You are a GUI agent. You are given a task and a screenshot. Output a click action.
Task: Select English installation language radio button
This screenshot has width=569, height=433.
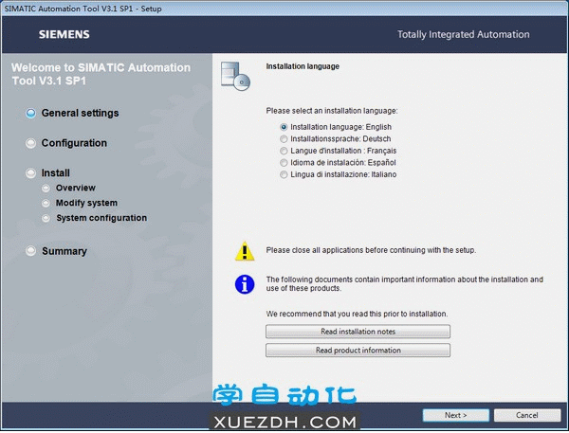284,127
